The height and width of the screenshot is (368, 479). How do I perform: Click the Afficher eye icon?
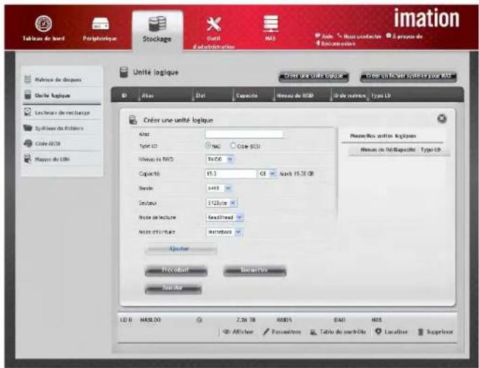point(226,332)
